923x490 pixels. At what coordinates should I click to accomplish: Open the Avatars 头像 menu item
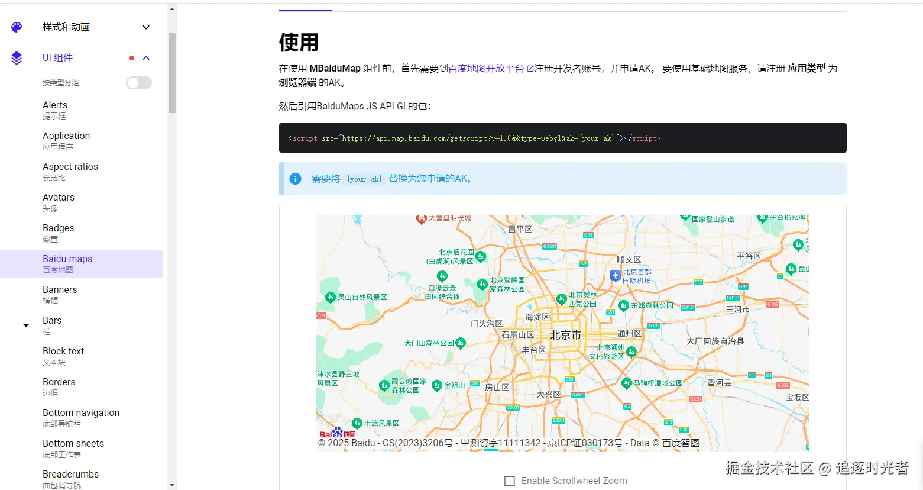(x=81, y=202)
